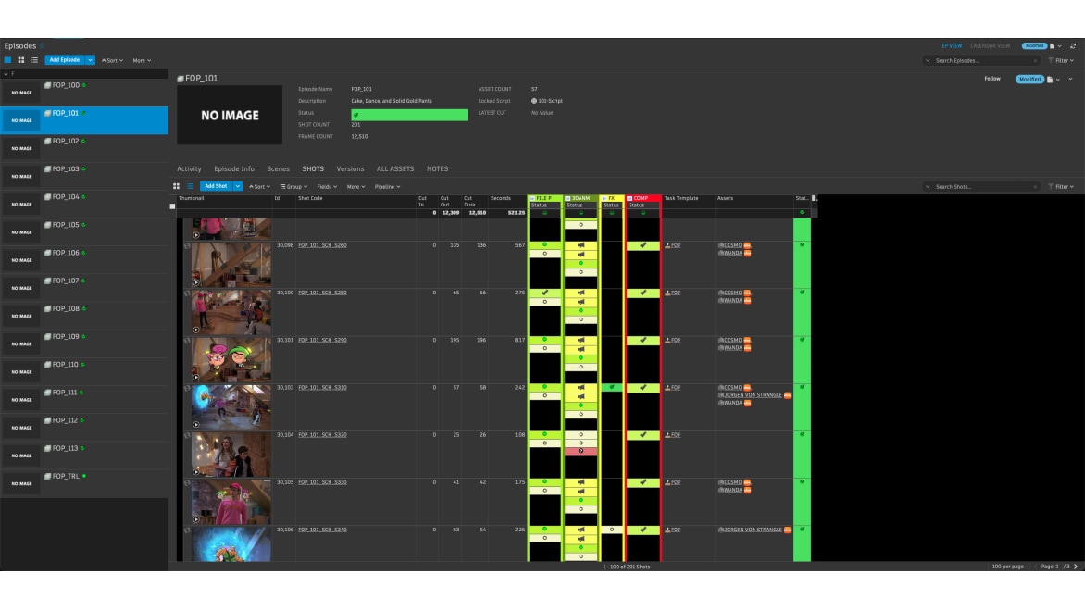Tick the select-all checkbox in shots header
The width and height of the screenshot is (1085, 611).
click(172, 206)
